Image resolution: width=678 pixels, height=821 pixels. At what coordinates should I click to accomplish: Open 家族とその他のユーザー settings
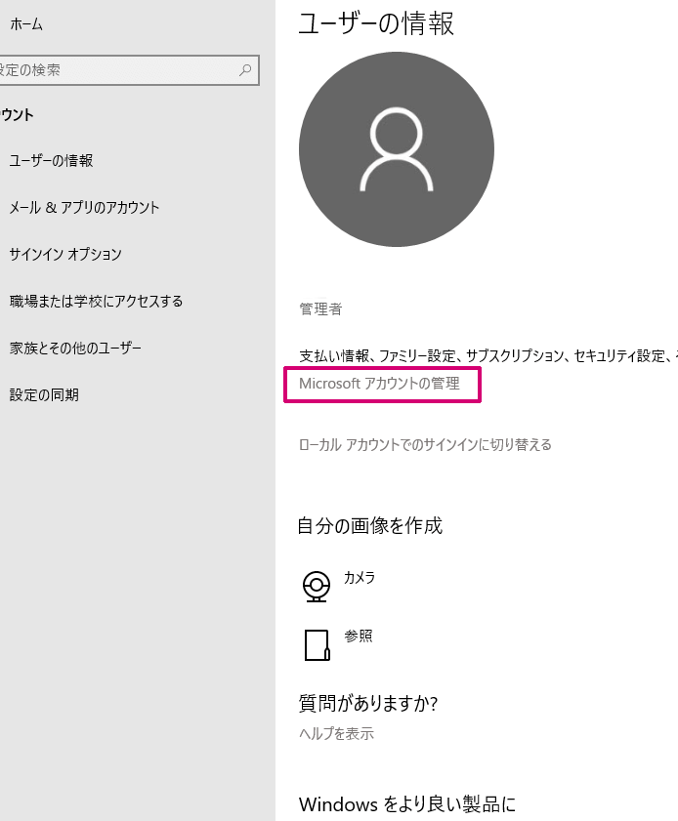pos(75,349)
